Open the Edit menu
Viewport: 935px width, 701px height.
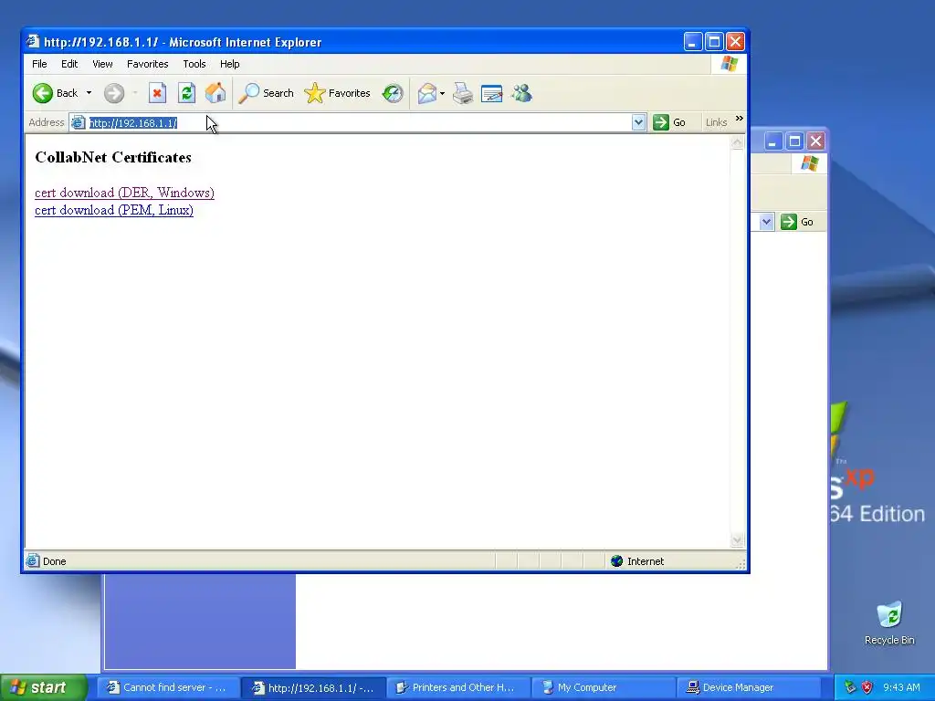[69, 64]
